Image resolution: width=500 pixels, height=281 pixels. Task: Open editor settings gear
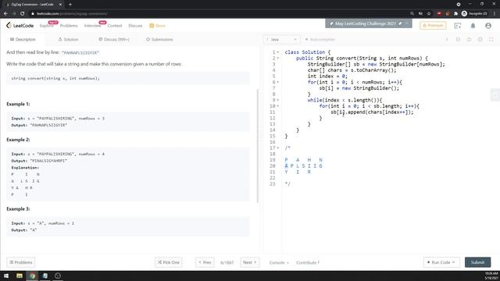[480, 40]
